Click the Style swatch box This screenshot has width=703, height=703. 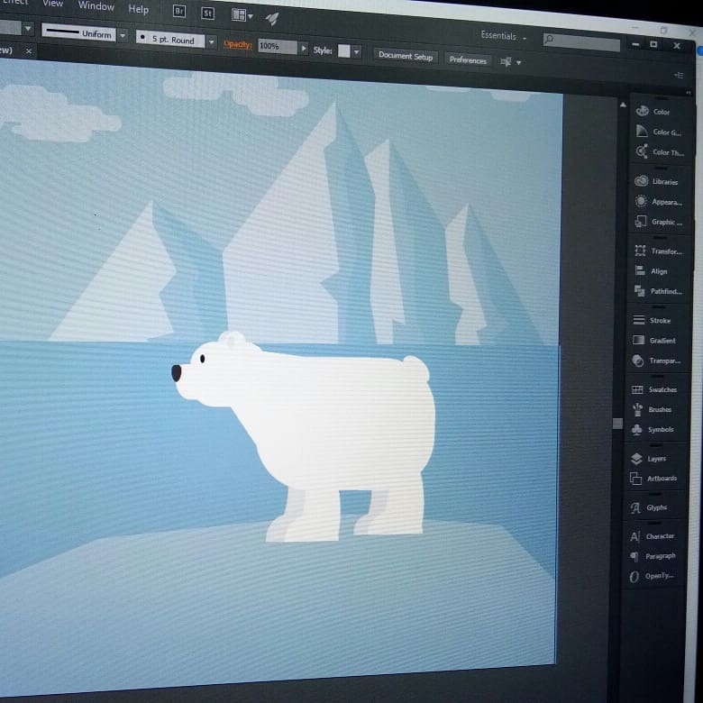[344, 50]
